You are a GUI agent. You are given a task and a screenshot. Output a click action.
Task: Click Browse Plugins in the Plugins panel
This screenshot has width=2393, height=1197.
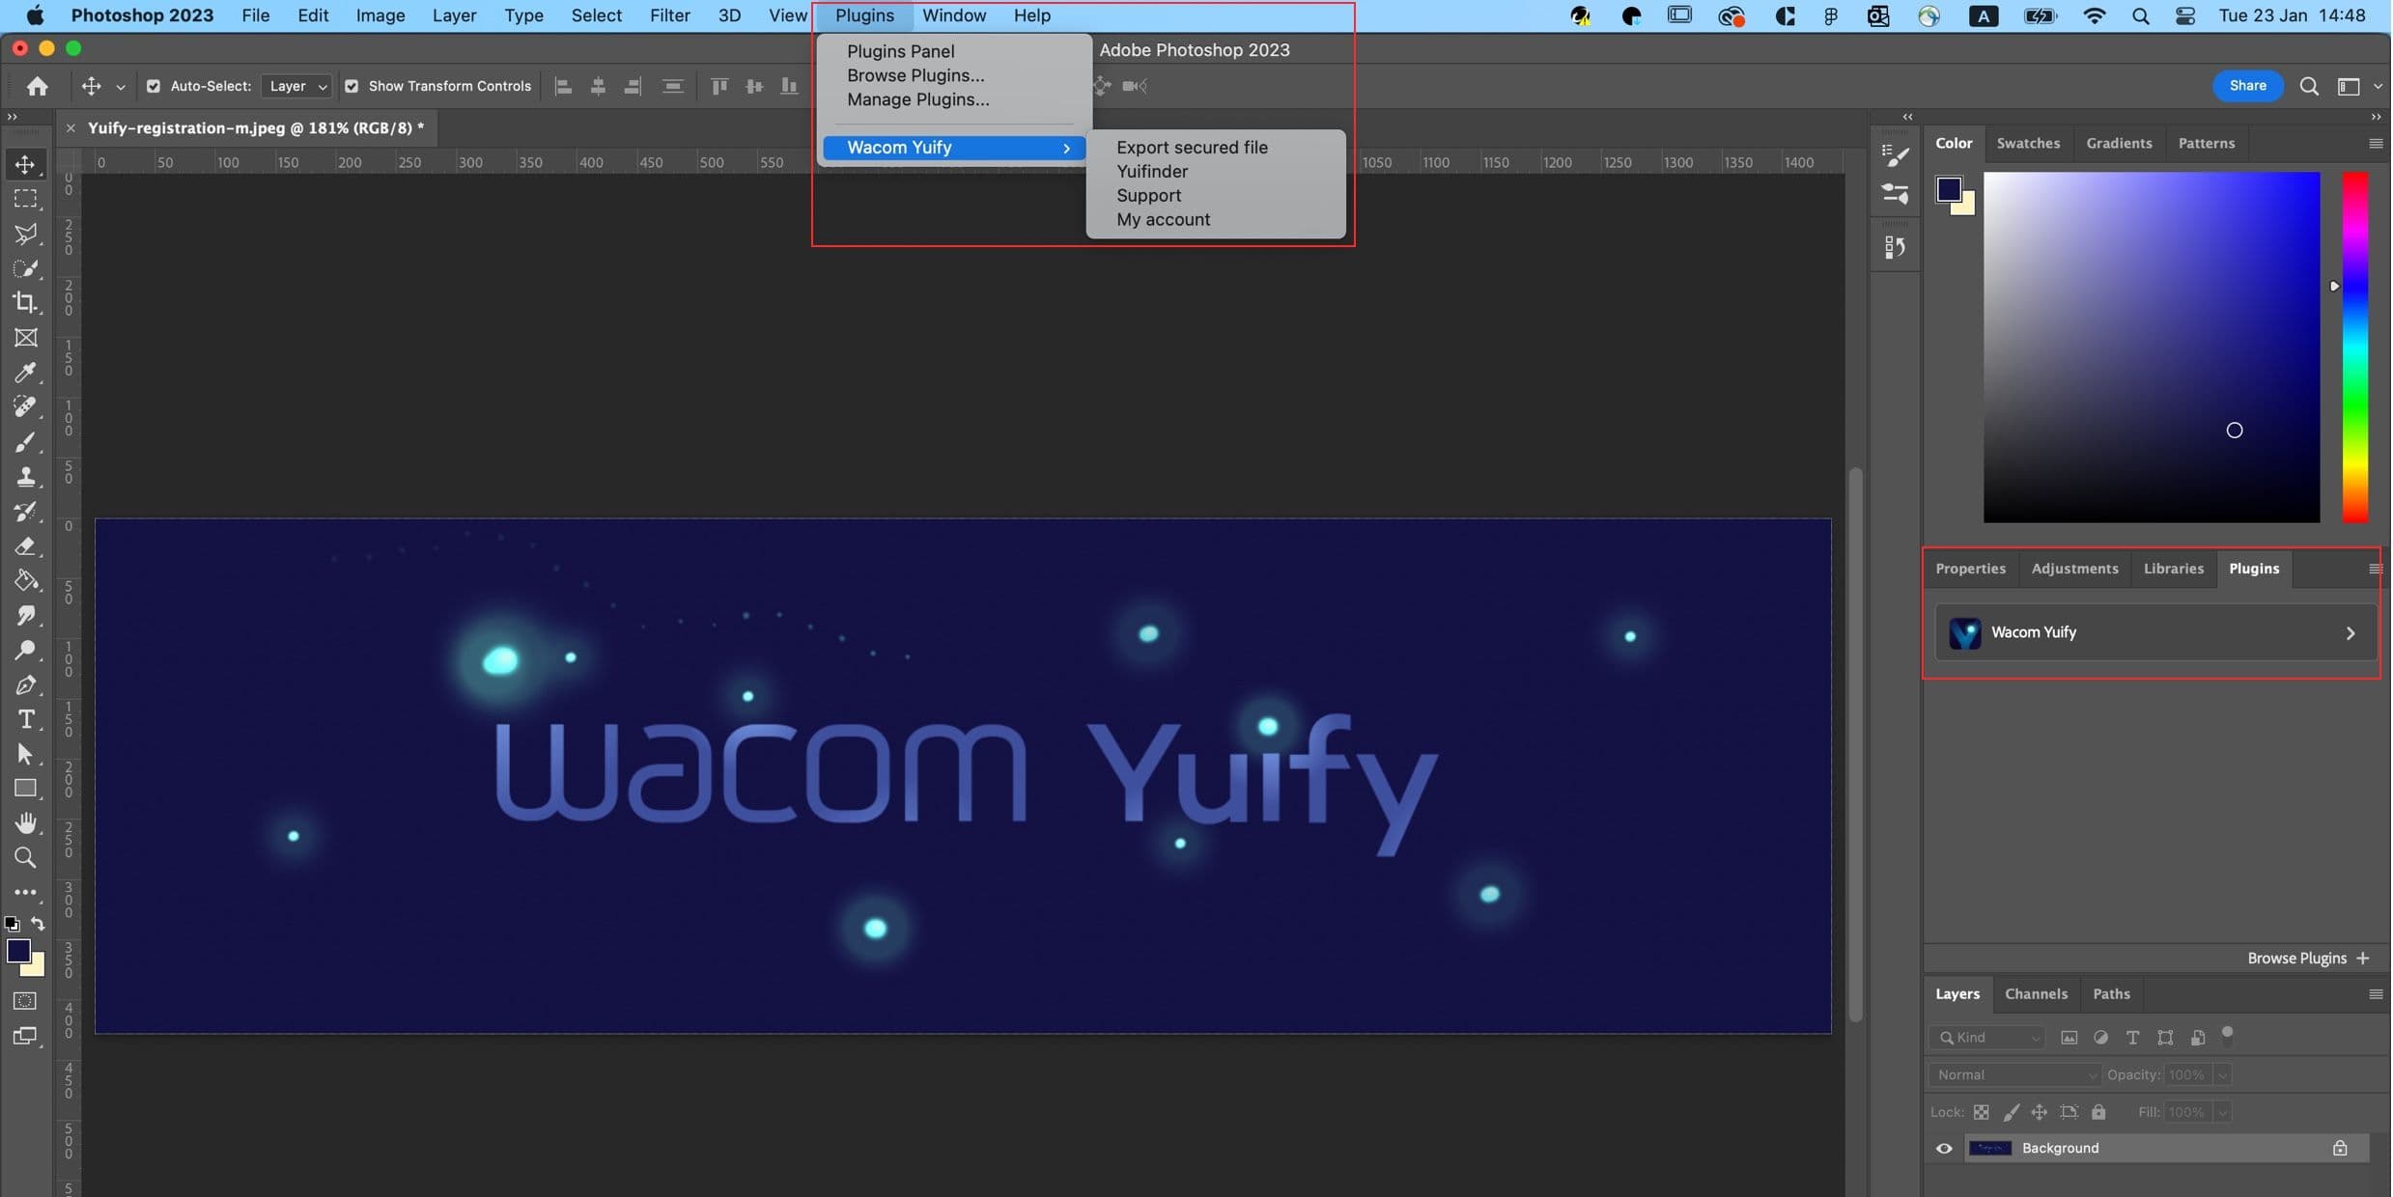pos(2308,959)
